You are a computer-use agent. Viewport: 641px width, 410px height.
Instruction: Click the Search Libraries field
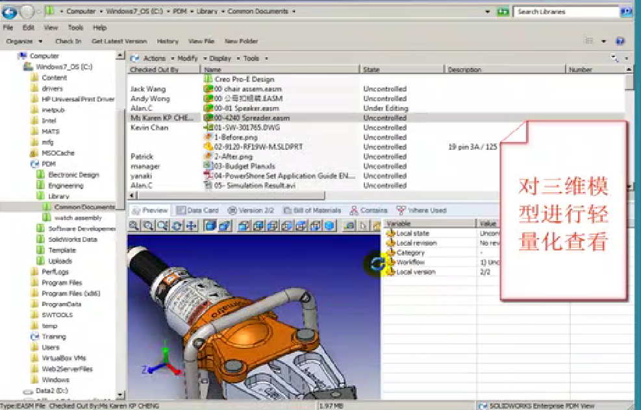tap(566, 12)
